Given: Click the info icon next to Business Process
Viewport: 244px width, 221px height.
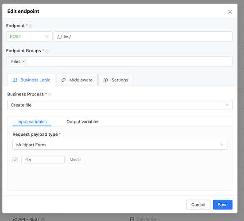Looking at the screenshot, I should tap(50, 95).
